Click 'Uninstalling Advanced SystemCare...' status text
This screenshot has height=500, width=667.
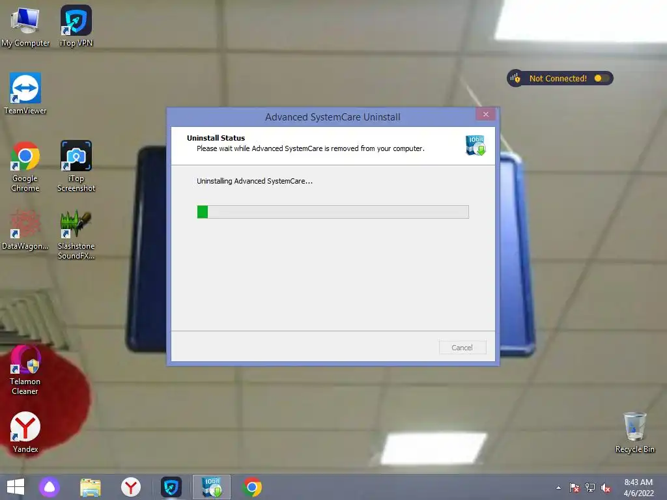pos(255,181)
